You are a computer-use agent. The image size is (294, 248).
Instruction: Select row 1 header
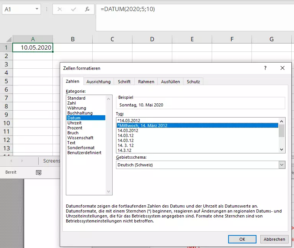coord(6,47)
